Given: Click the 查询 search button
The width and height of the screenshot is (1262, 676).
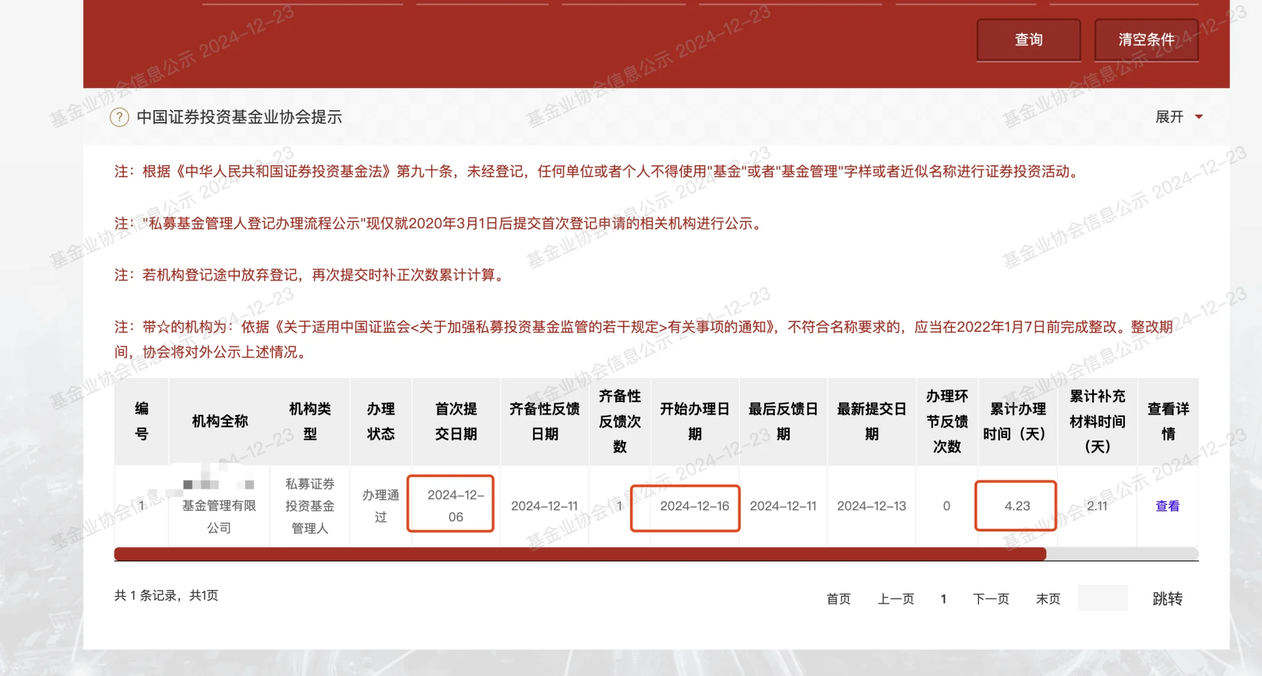Looking at the screenshot, I should pos(1028,40).
